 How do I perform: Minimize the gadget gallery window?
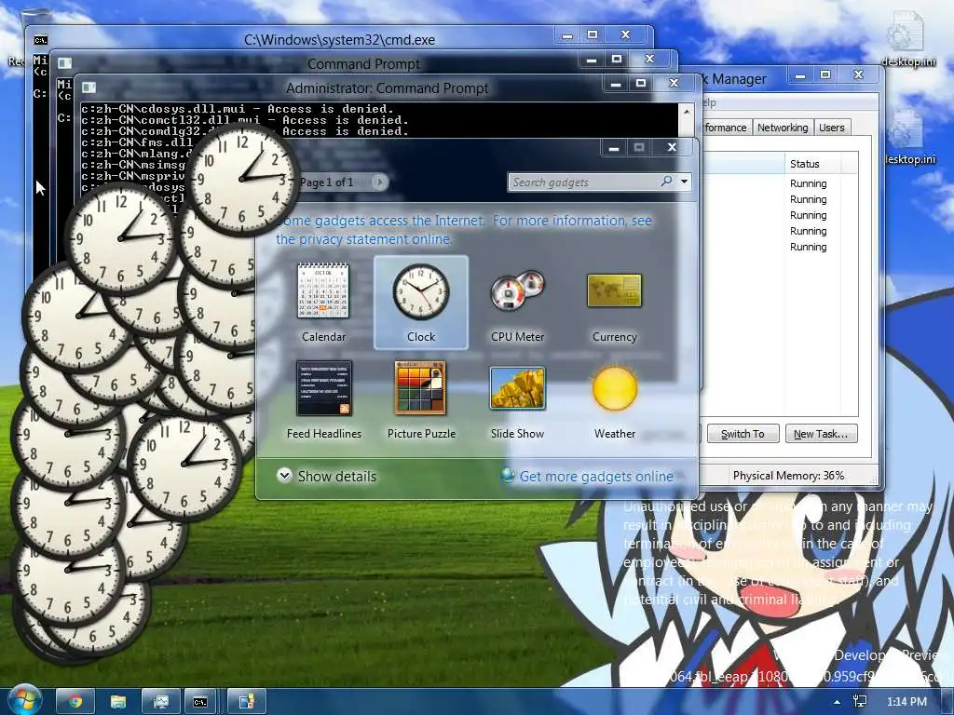tap(614, 148)
